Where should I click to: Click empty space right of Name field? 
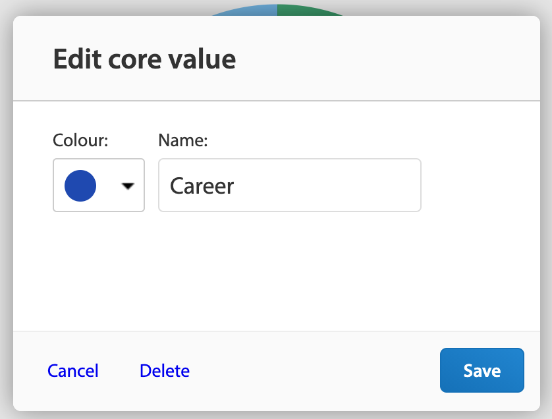(x=481, y=185)
